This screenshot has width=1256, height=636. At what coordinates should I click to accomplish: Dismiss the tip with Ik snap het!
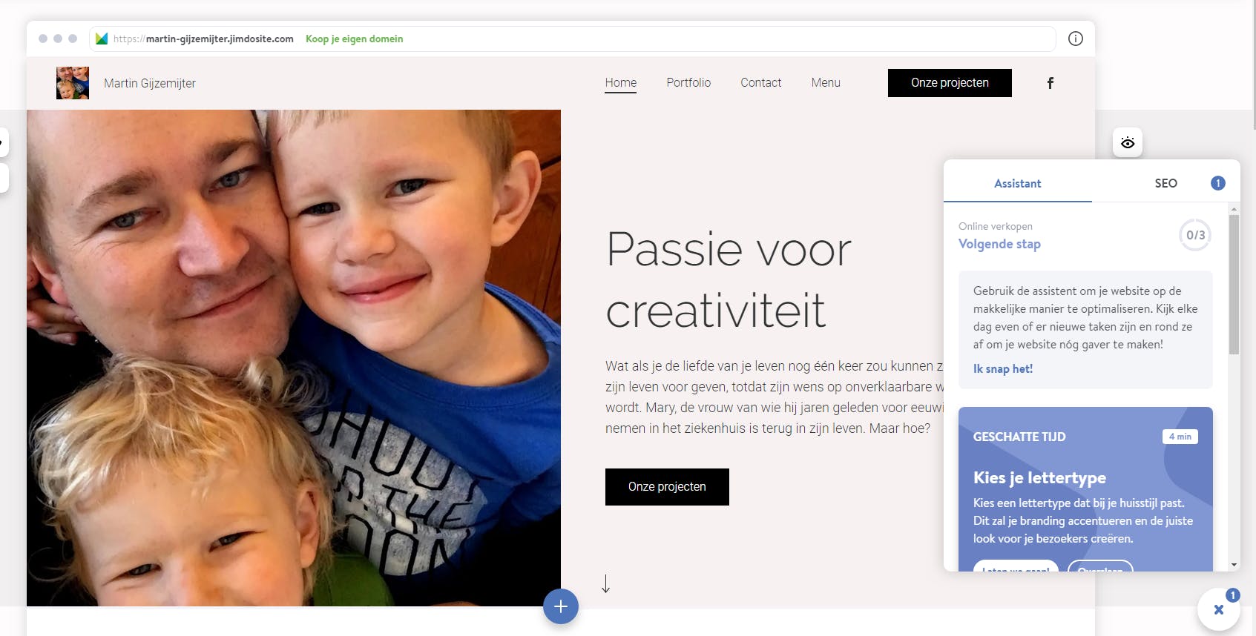pyautogui.click(x=1002, y=368)
